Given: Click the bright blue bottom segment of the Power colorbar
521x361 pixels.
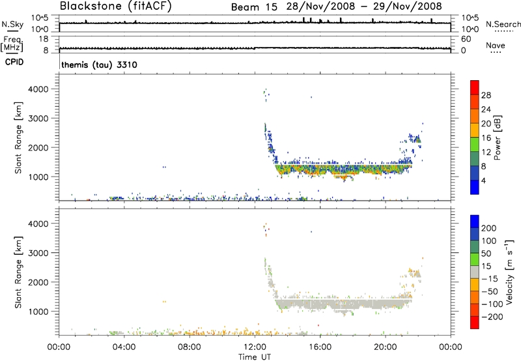Looking at the screenshot, I should [x=475, y=187].
